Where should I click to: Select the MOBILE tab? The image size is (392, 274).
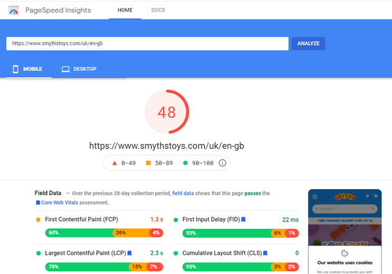pyautogui.click(x=29, y=69)
